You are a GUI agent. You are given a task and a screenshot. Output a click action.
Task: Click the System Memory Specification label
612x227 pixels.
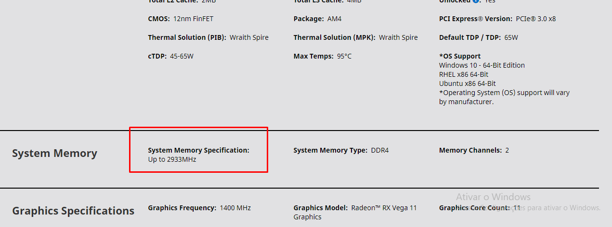click(x=199, y=150)
